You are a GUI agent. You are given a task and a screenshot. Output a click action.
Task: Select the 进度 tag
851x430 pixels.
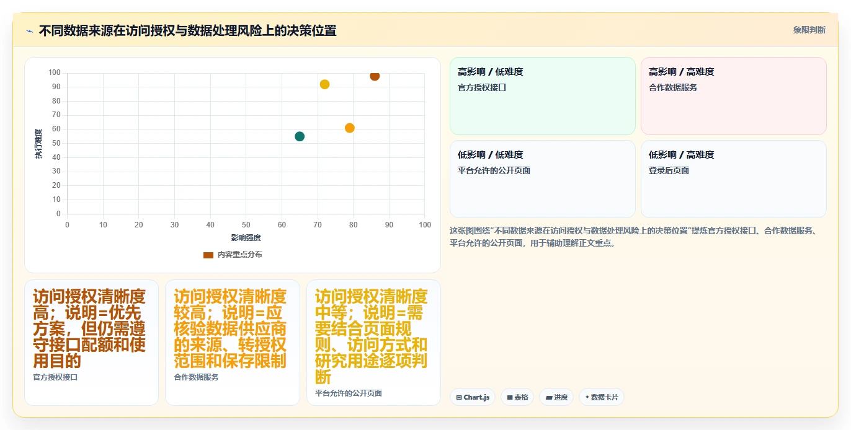click(556, 397)
